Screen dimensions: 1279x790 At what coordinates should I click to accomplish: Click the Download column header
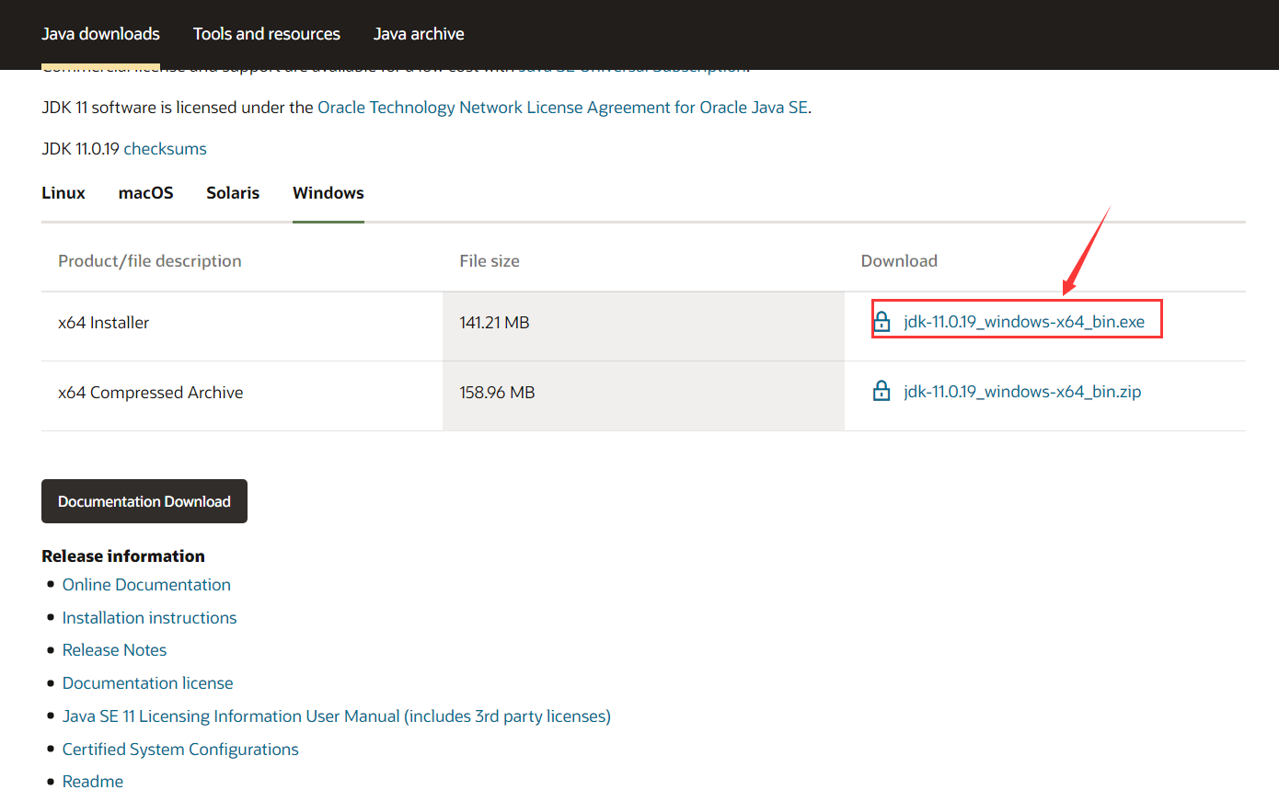(x=899, y=261)
